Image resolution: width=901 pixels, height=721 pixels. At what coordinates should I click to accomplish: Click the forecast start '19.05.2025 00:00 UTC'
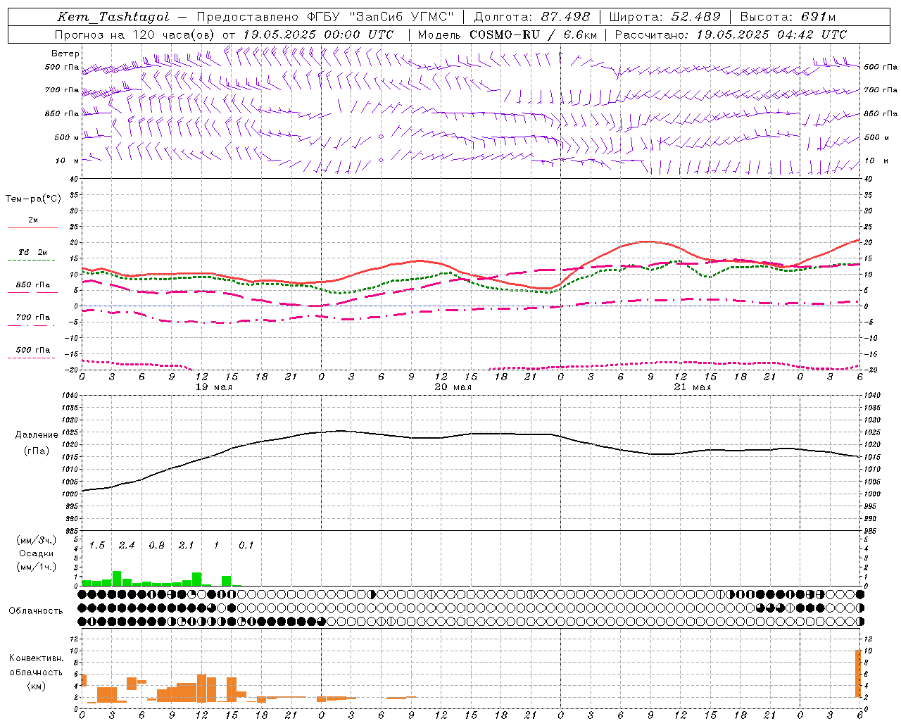318,35
